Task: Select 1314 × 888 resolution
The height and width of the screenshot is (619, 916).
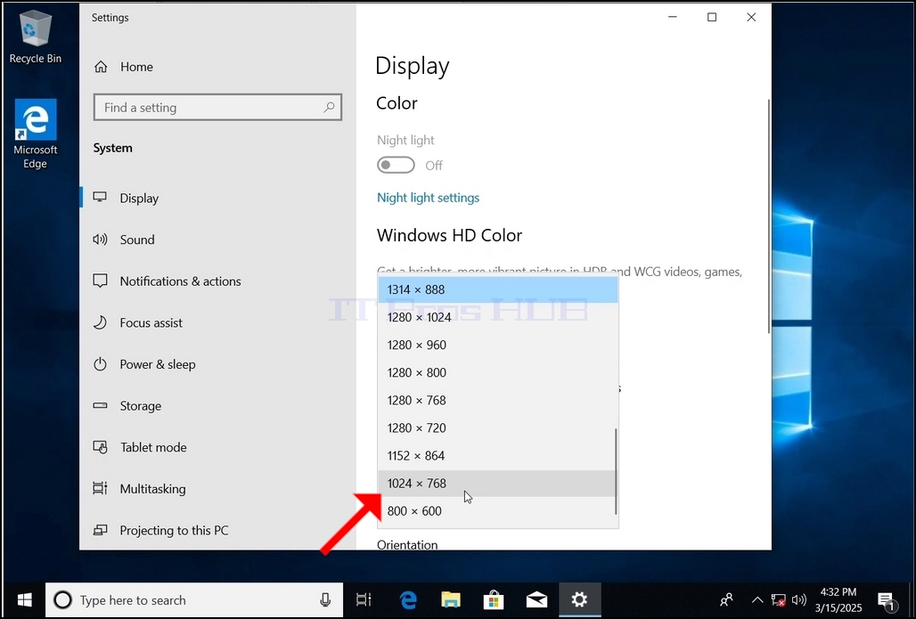Action: pyautogui.click(x=498, y=289)
